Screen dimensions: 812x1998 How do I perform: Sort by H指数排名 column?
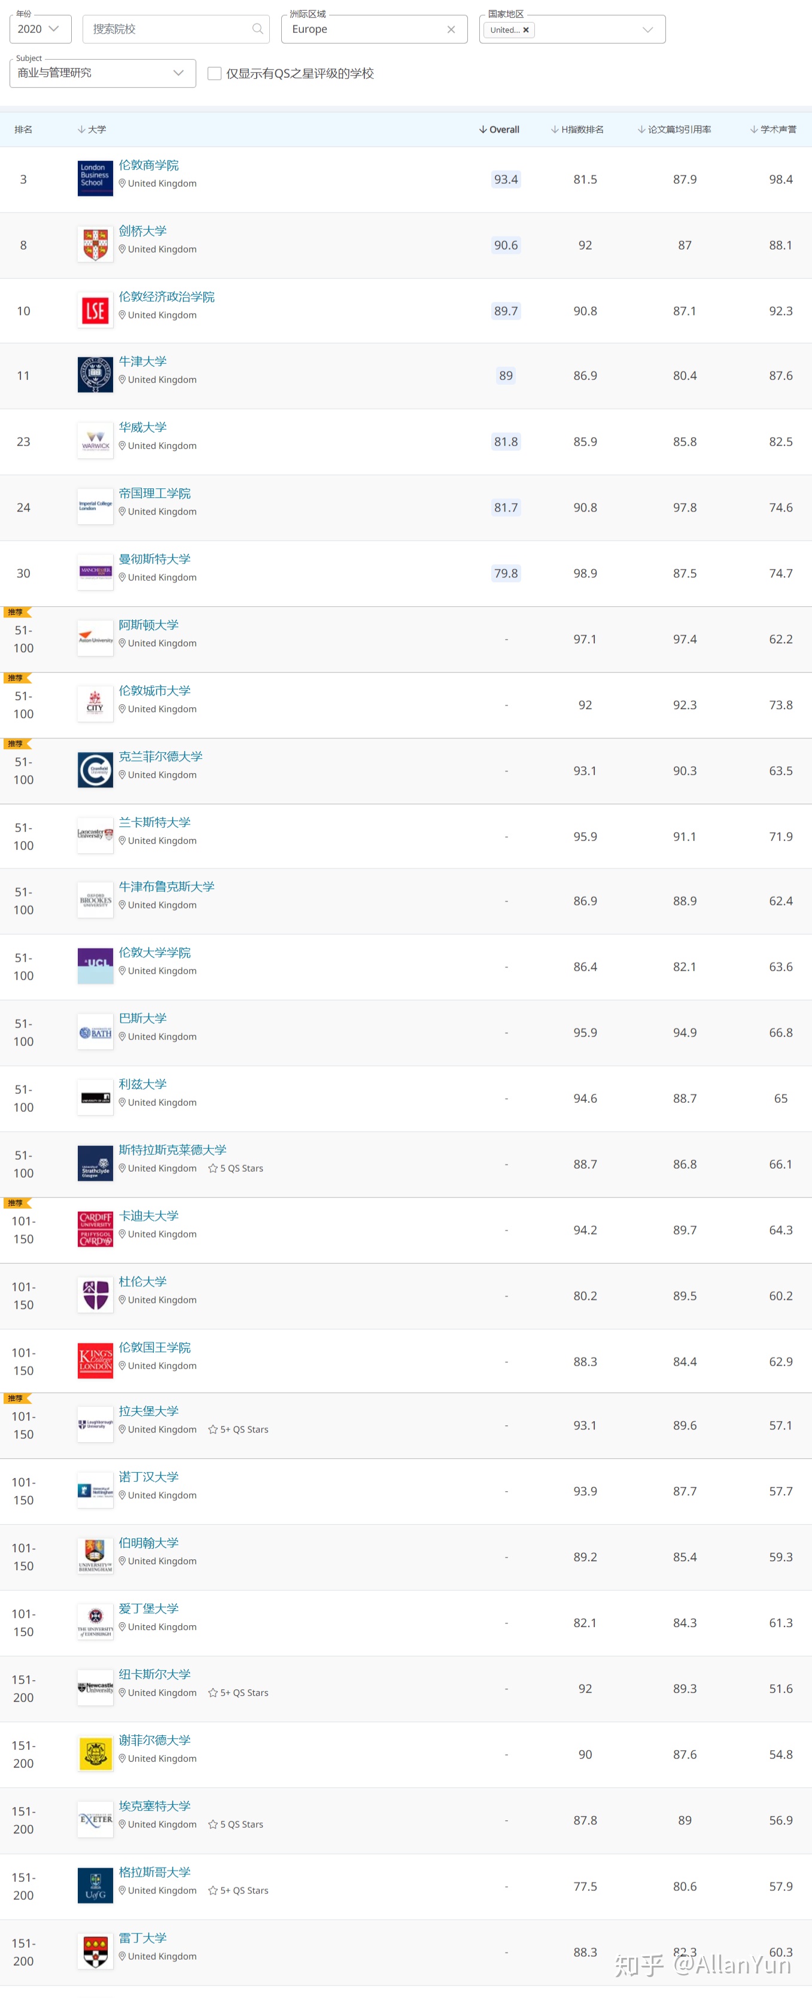(577, 129)
